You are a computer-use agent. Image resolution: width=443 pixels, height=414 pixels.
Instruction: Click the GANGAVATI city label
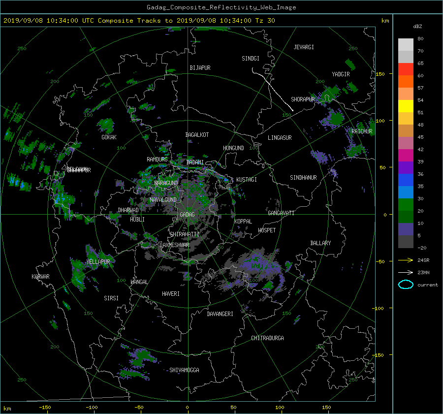click(281, 213)
